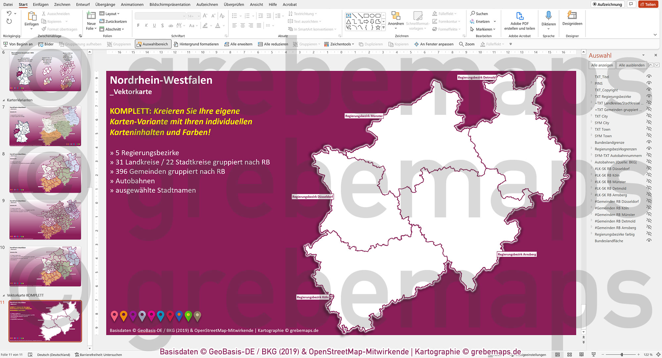Select the Bold formatting icon
The height and width of the screenshot is (358, 662).
(138, 25)
